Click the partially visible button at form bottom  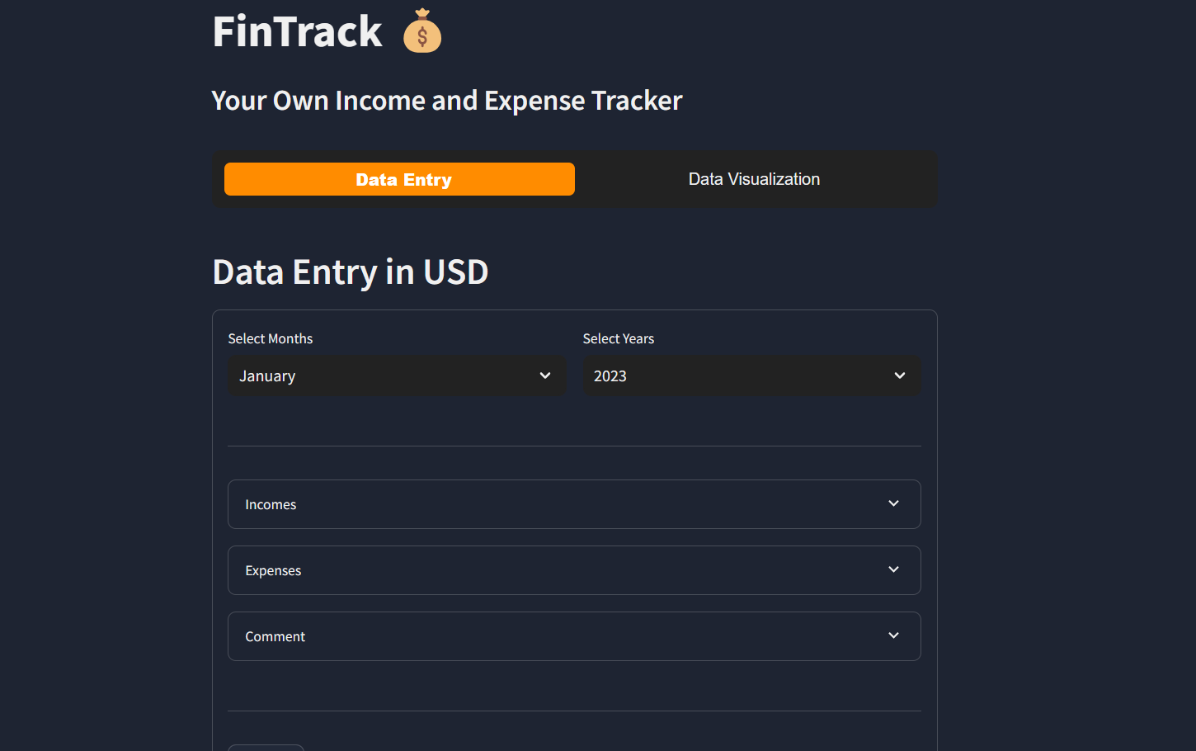266,748
